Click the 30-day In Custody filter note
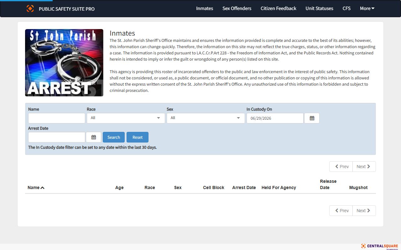Screen dimensions: 401x250 tap(92, 147)
